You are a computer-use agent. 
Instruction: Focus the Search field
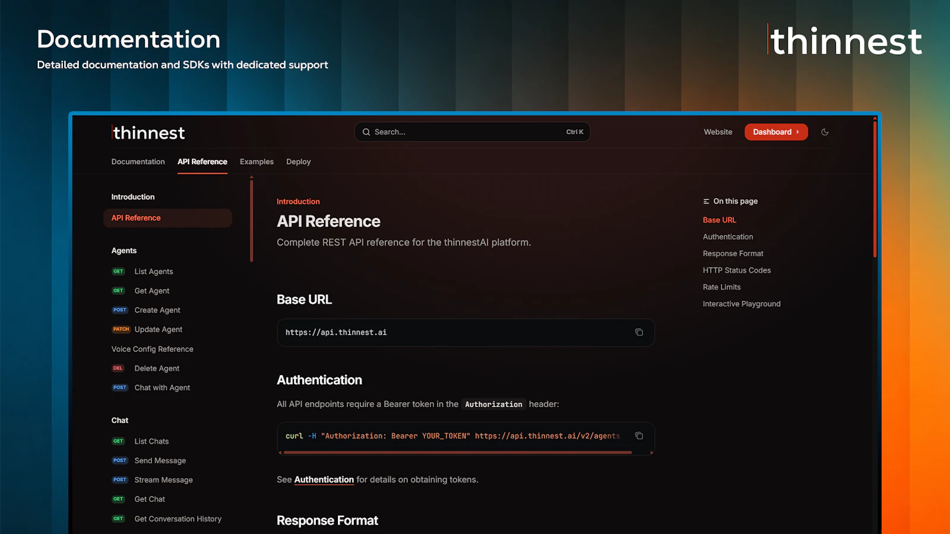pos(472,132)
